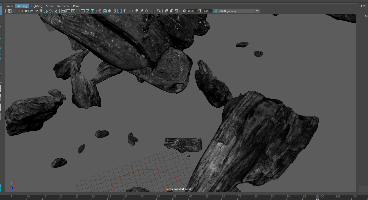Image resolution: width=368 pixels, height=200 pixels.
Task: Click the exposure value field 0.00
Action: [x=192, y=11]
